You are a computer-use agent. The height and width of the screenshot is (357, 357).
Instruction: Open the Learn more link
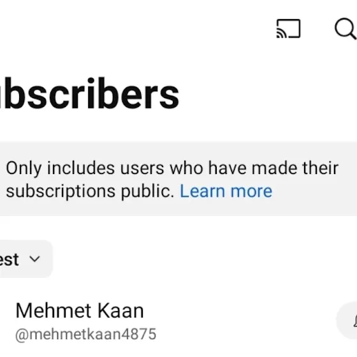226,191
